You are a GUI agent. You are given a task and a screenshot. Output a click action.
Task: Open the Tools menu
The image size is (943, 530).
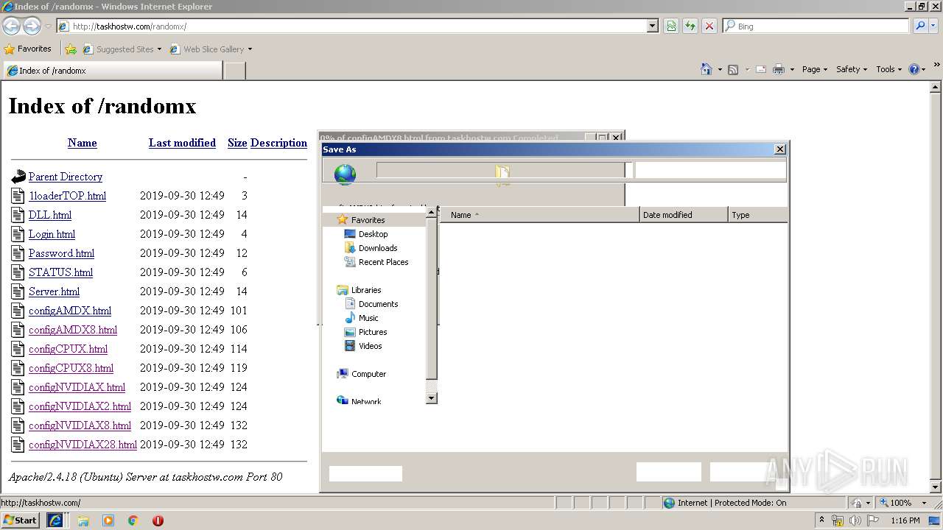[x=888, y=69]
